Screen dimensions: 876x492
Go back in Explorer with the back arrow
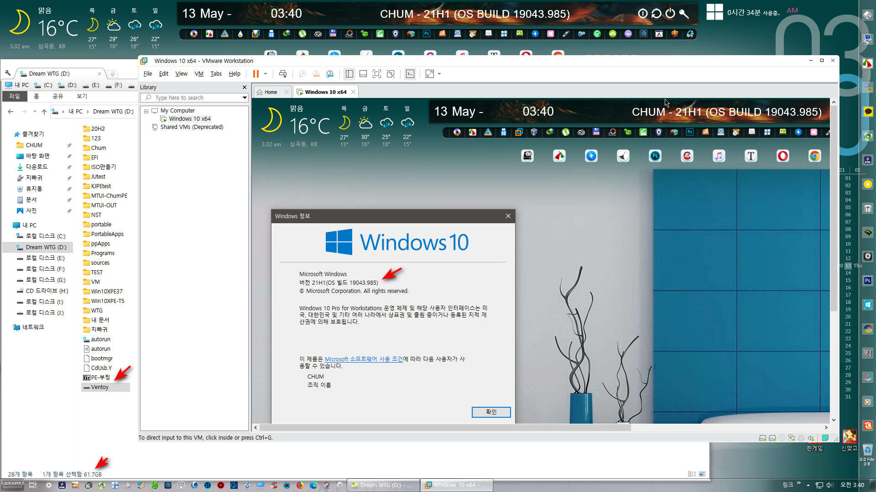[x=10, y=112]
